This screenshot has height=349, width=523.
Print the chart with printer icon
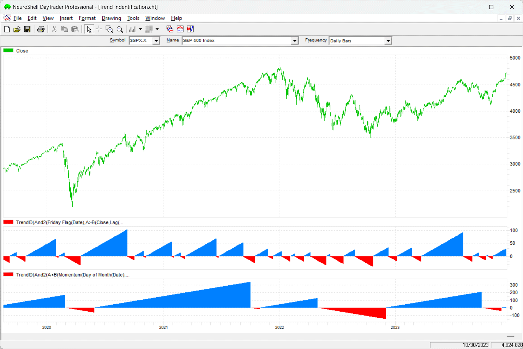[41, 29]
